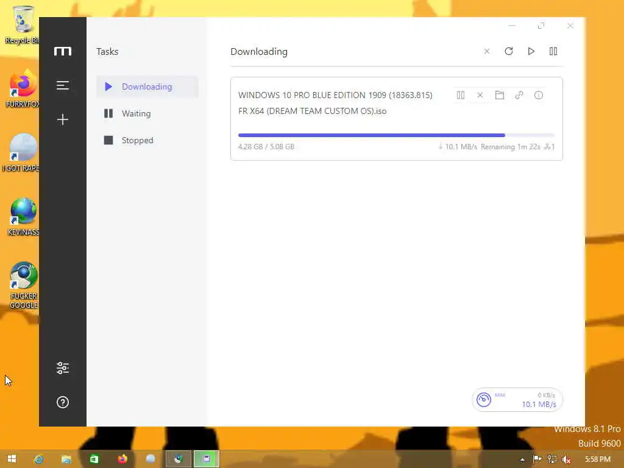Remove the Windows 10 Pro ISO task
The height and width of the screenshot is (468, 624).
click(x=480, y=95)
